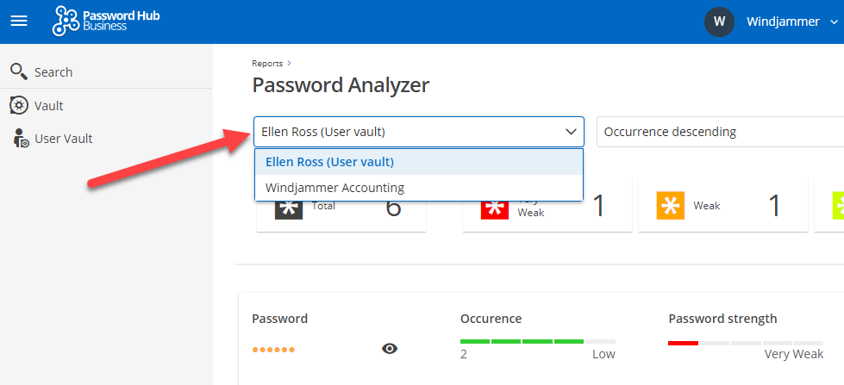Open User Vault from the sidebar
The width and height of the screenshot is (844, 385).
[63, 139]
